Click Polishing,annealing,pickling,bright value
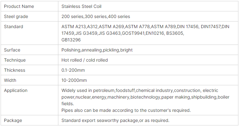 (x=97, y=50)
